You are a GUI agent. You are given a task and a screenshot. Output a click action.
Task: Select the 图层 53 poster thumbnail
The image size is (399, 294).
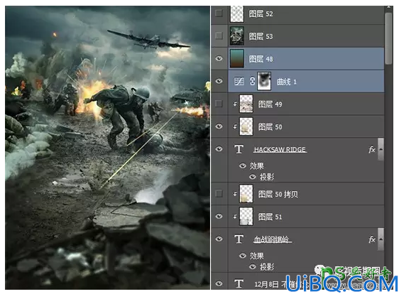236,36
